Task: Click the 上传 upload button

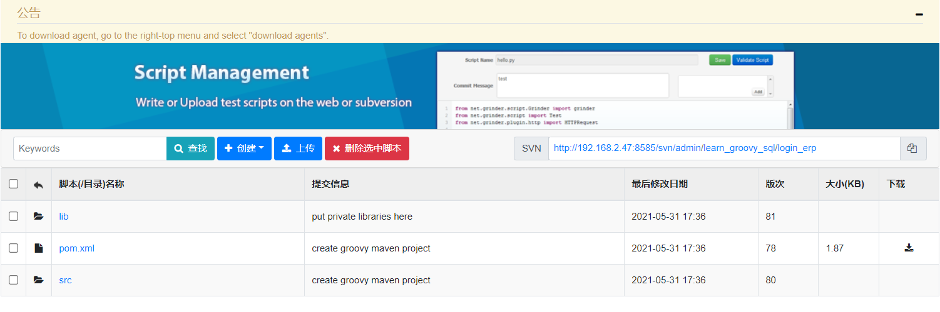Action: [298, 149]
